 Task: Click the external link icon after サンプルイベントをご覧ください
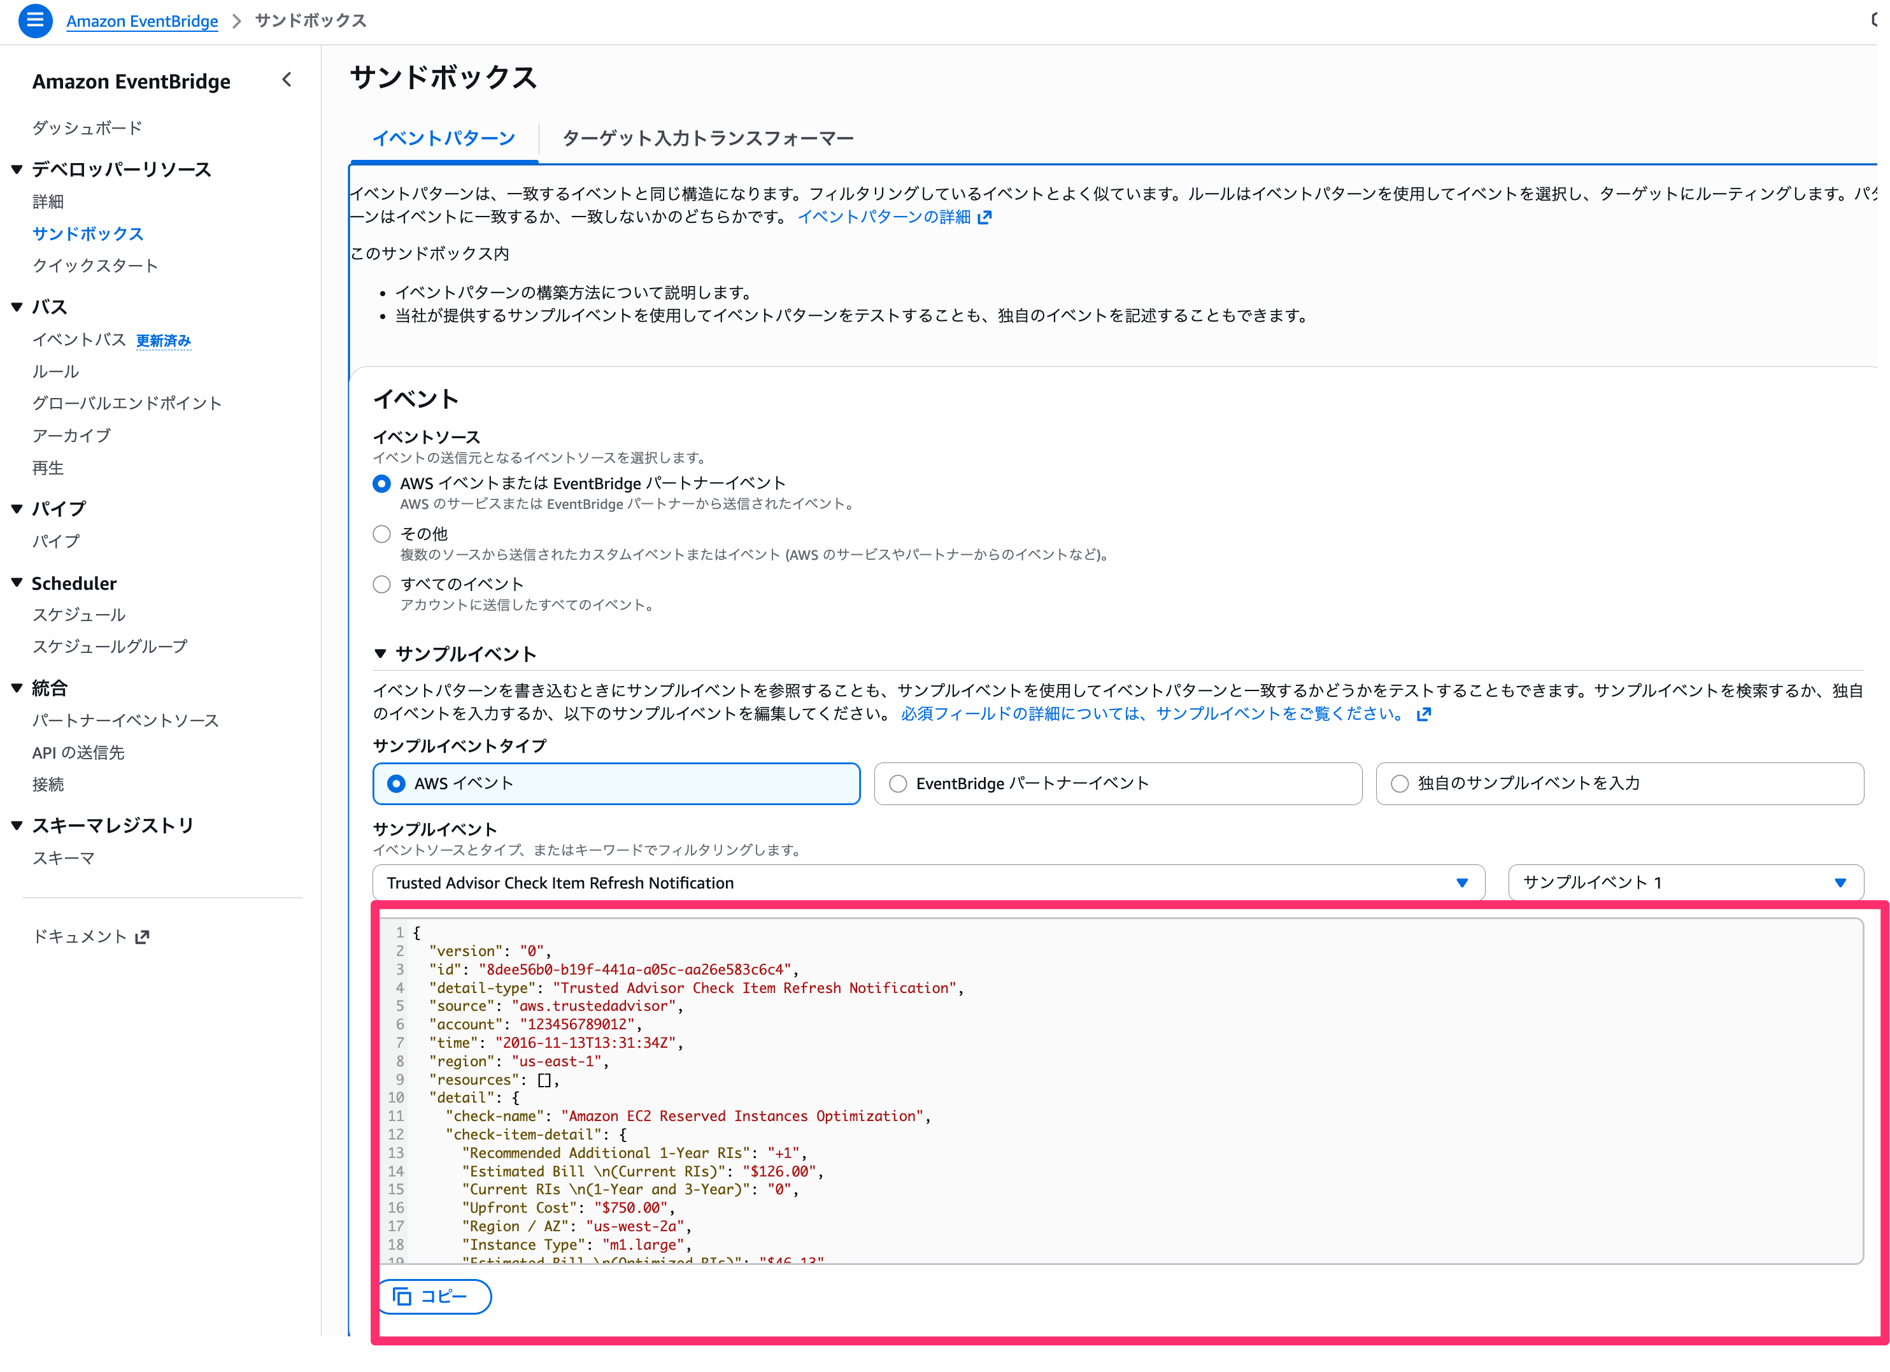point(1424,714)
